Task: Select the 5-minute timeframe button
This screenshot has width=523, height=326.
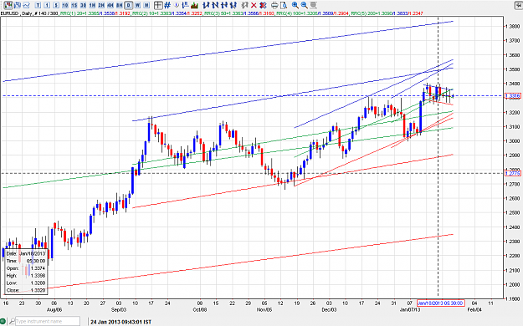Action: coord(56,5)
